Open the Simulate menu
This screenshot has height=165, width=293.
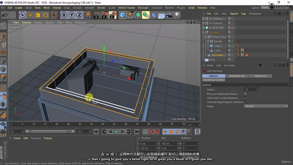click(x=89, y=8)
